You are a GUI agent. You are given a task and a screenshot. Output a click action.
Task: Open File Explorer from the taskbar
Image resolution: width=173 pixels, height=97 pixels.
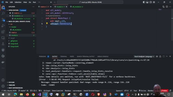pyautogui.click(x=21, y=95)
